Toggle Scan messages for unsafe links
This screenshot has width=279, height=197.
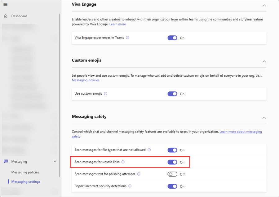point(172,162)
